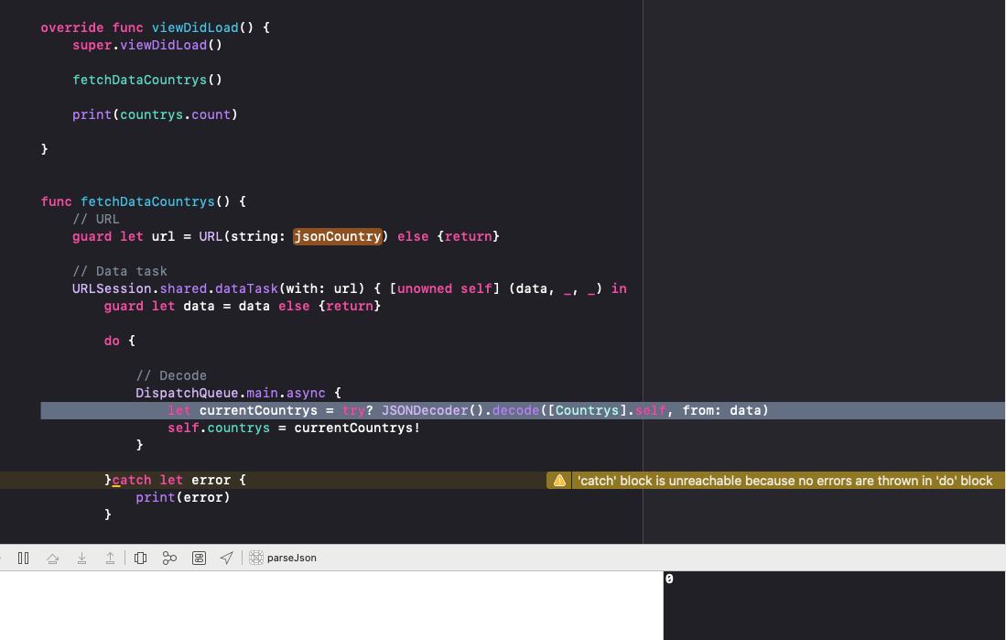Click DispatchQueue.main.async line
This screenshot has width=1006, height=640.
238,393
